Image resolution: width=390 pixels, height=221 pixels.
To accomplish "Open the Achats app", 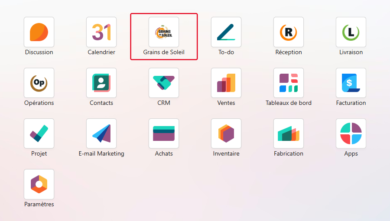I will coord(164,133).
